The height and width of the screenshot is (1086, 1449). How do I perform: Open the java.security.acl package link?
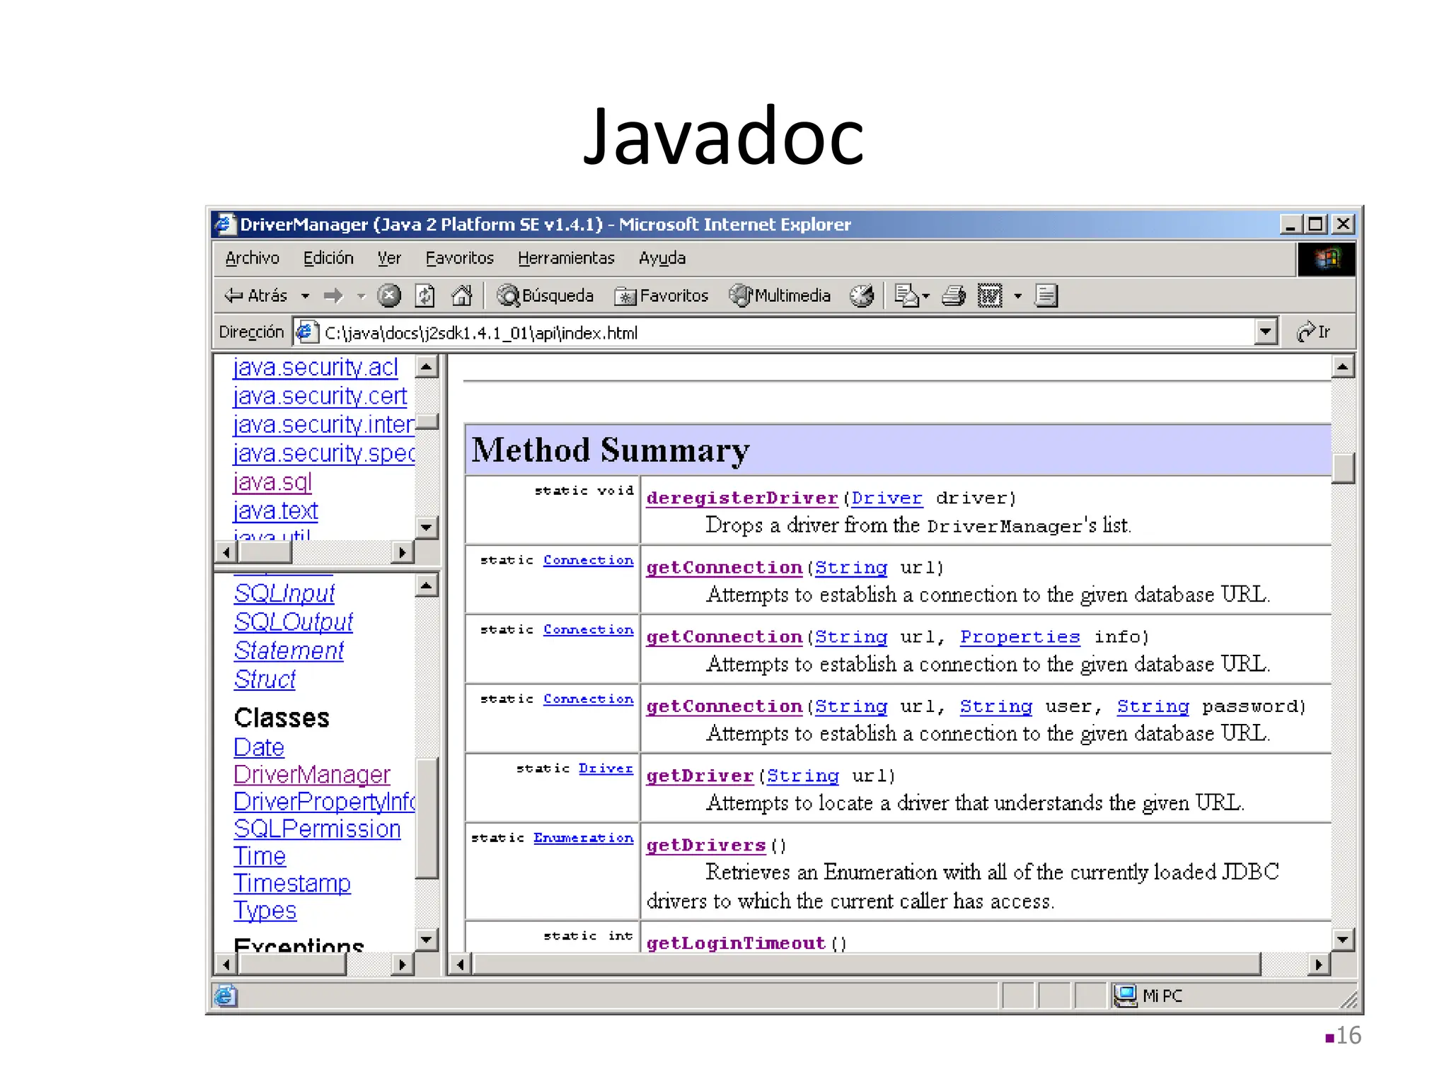[316, 368]
